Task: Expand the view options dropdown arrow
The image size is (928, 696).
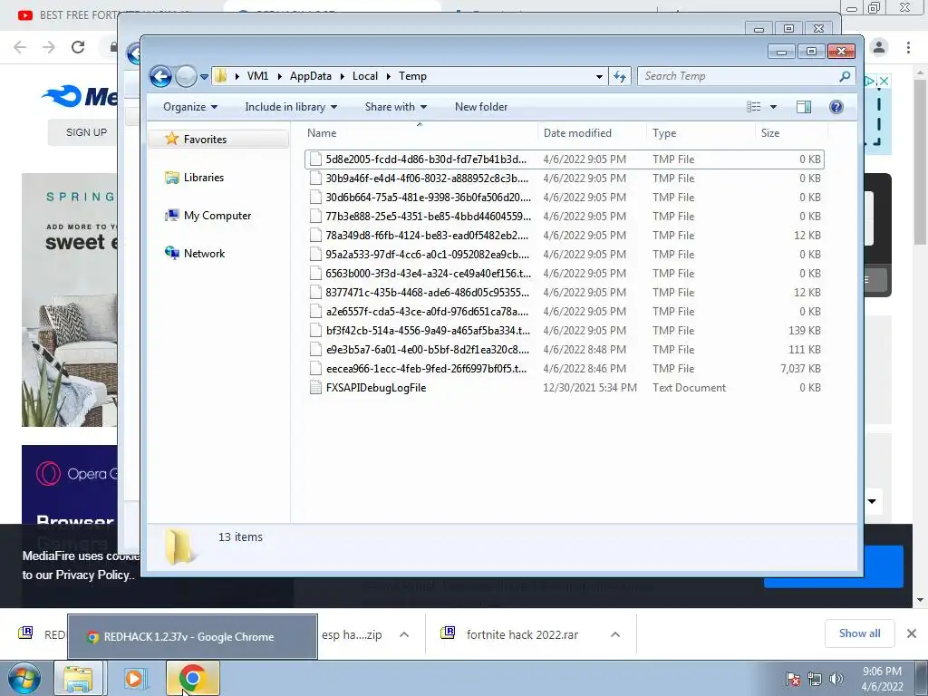Action: (773, 107)
